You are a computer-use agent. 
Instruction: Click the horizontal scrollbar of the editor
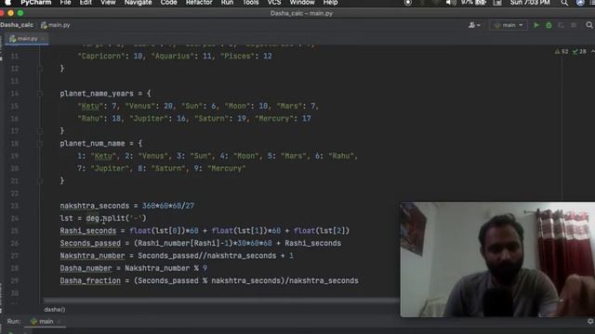221,301
